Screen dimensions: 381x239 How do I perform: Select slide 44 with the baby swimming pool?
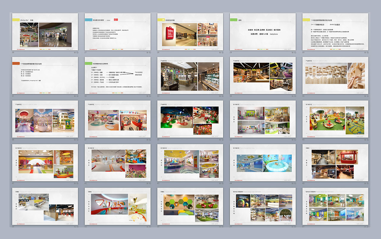(x=263, y=163)
